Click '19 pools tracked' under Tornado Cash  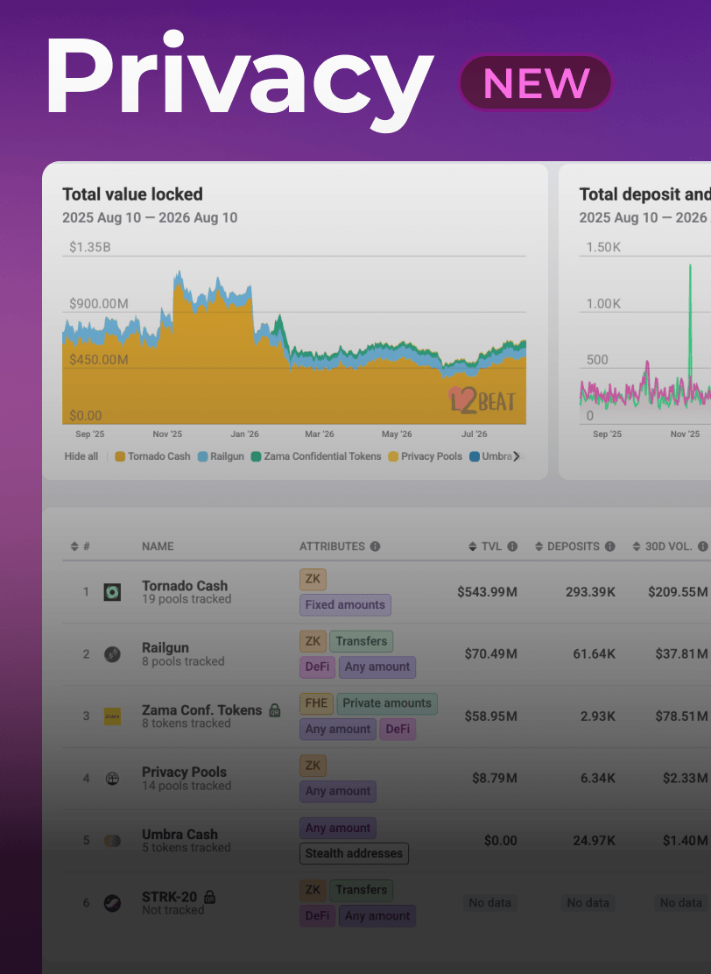pos(187,599)
